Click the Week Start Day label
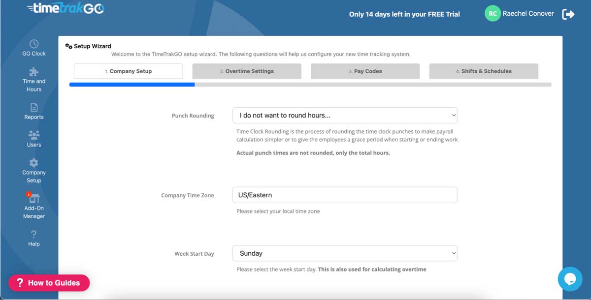Screen dimensions: 591x300 click(x=194, y=254)
